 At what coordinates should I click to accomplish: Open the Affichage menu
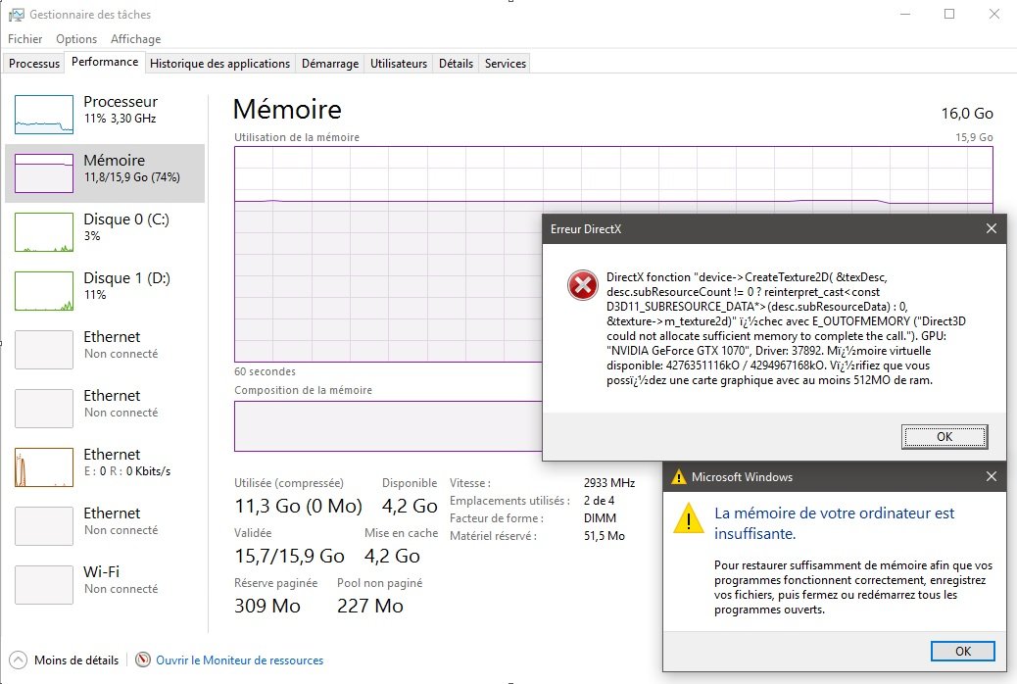click(x=135, y=39)
